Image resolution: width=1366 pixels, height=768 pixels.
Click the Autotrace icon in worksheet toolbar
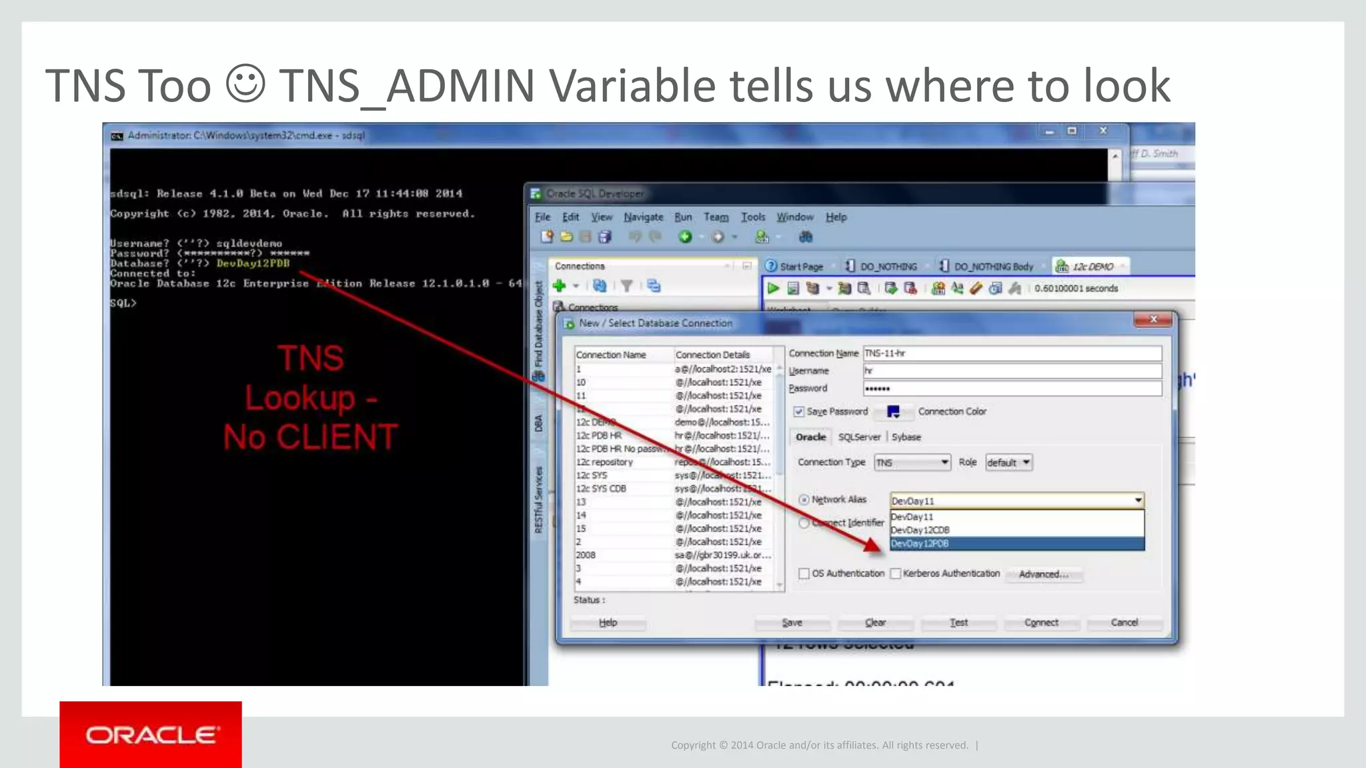coord(844,288)
